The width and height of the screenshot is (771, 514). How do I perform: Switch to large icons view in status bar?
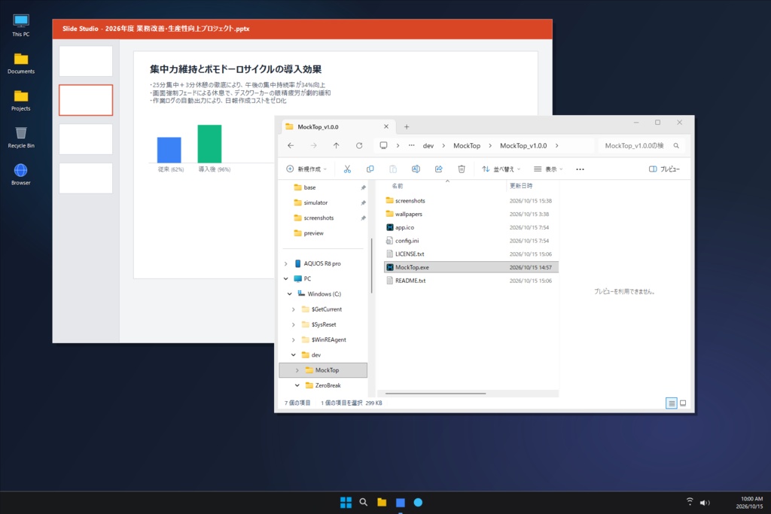(x=683, y=403)
